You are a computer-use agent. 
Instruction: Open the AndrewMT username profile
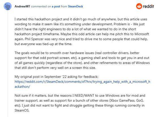22,7
